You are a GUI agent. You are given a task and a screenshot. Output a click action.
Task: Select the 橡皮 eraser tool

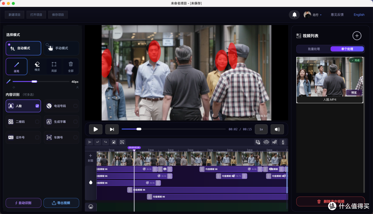point(37,67)
